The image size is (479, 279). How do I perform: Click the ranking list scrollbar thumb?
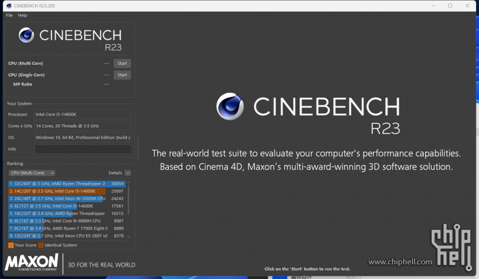pos(129,199)
